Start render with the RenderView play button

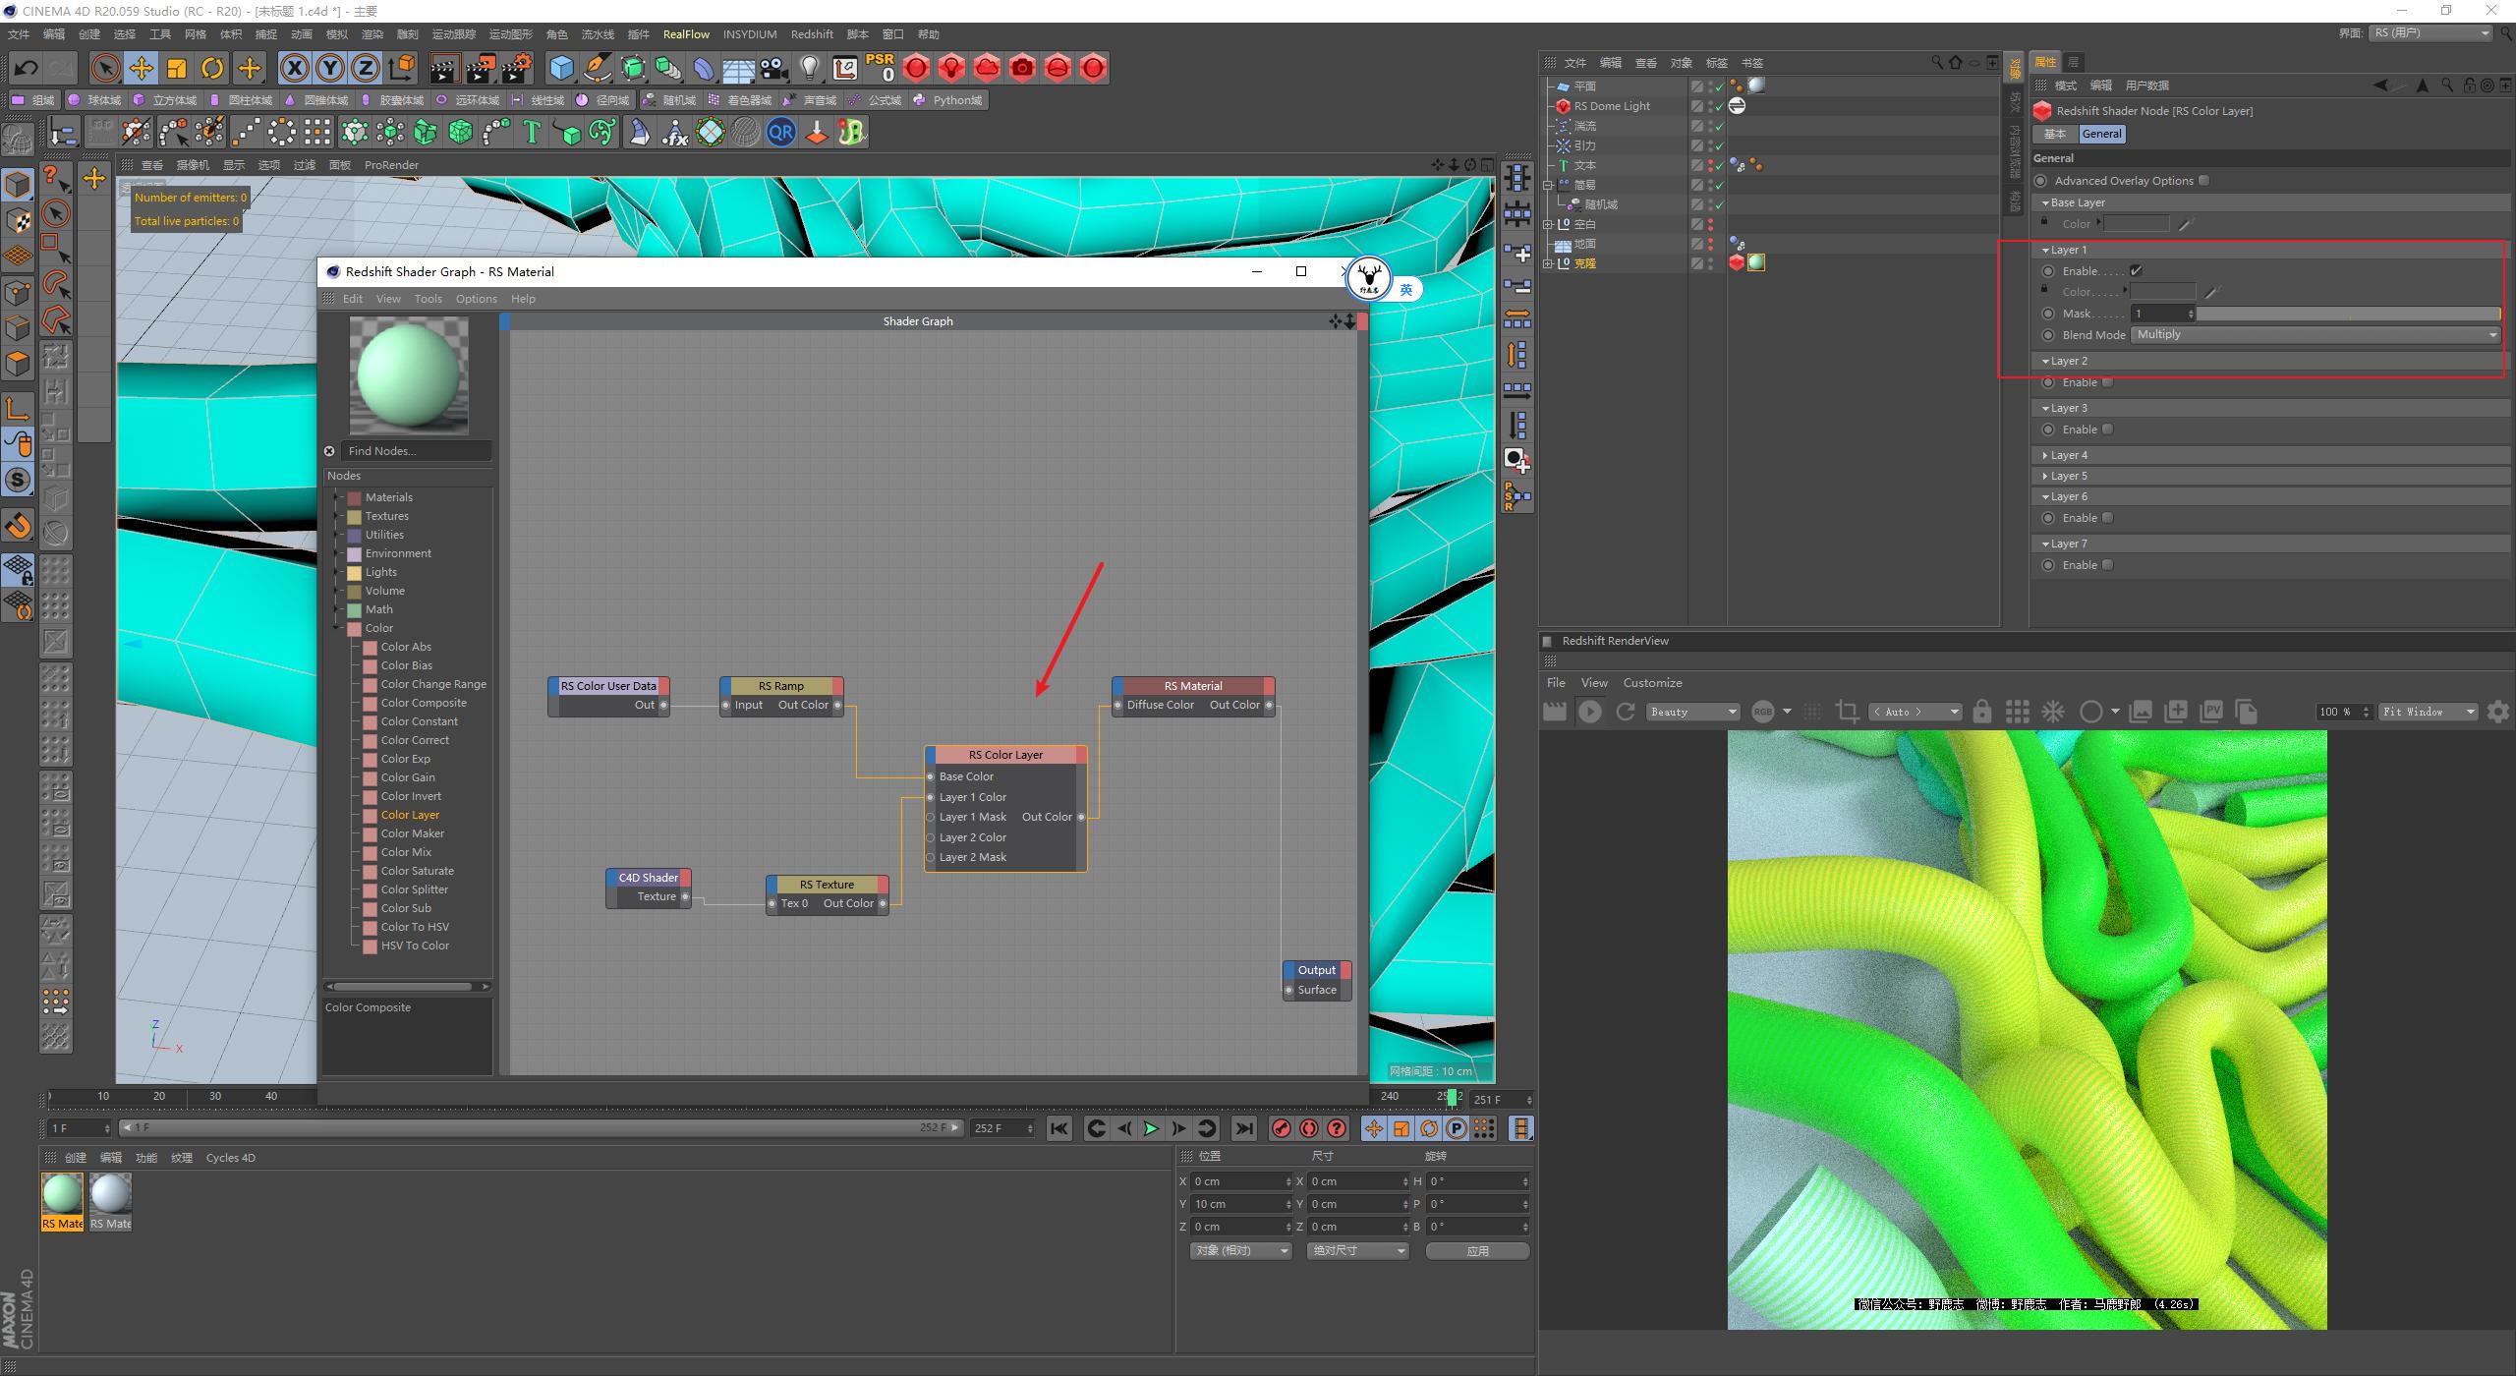[1591, 711]
